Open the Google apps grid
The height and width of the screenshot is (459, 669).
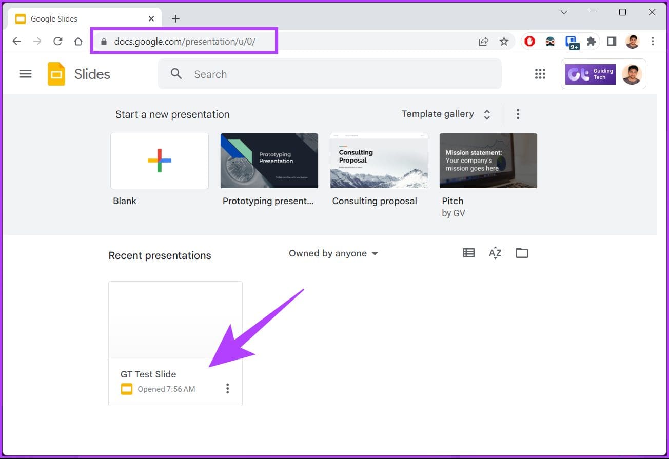pyautogui.click(x=540, y=74)
